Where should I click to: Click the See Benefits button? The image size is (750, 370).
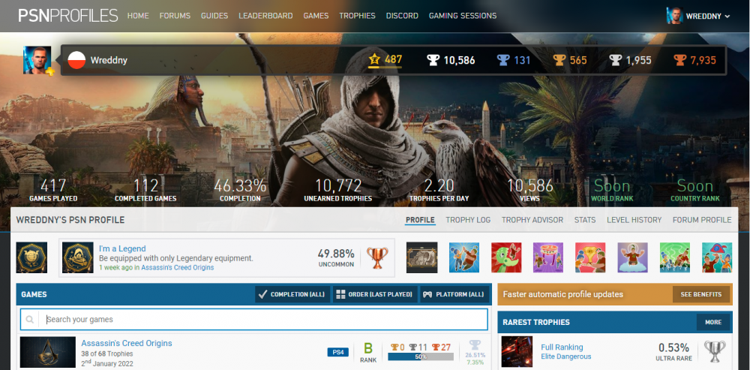coord(701,294)
